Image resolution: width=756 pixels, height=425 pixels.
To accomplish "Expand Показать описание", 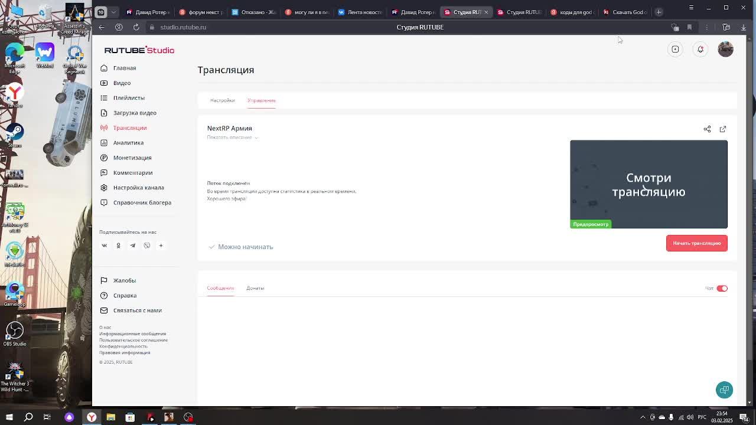I will tap(232, 137).
